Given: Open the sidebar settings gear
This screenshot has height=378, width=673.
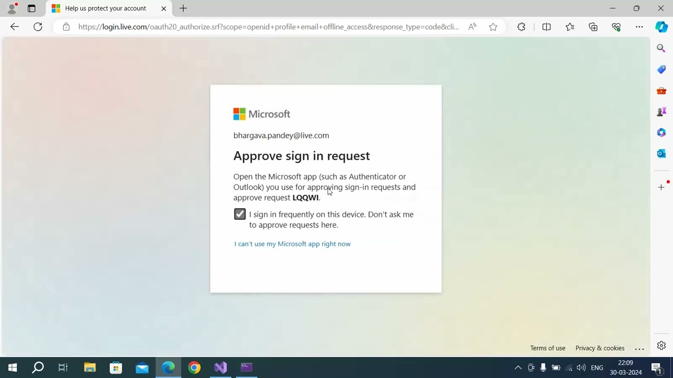Looking at the screenshot, I should coord(661,345).
